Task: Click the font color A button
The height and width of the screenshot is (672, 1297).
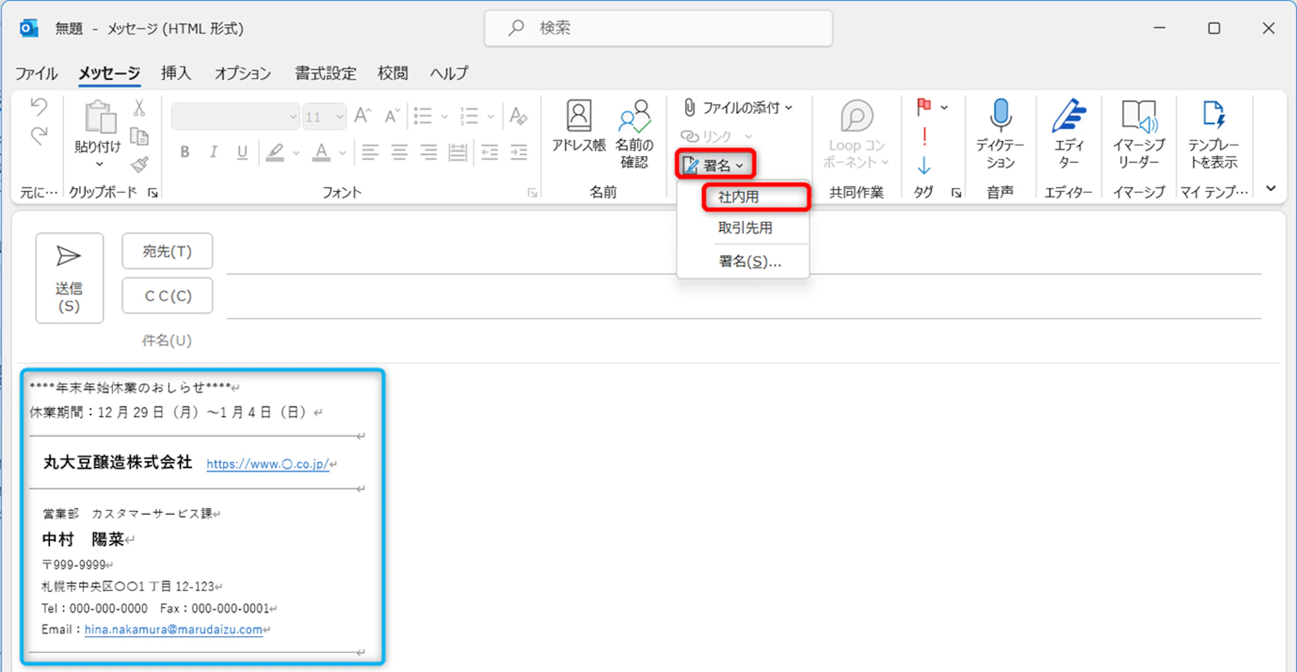Action: (x=321, y=152)
